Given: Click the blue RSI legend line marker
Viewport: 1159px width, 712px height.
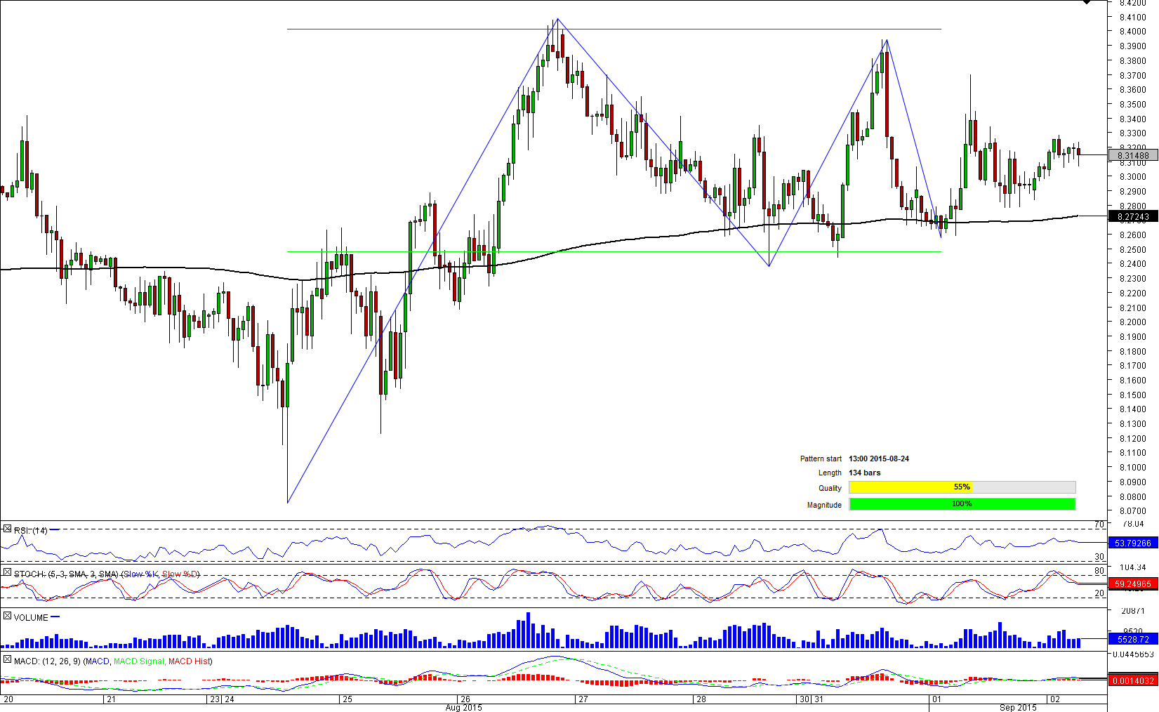Looking at the screenshot, I should pos(54,530).
